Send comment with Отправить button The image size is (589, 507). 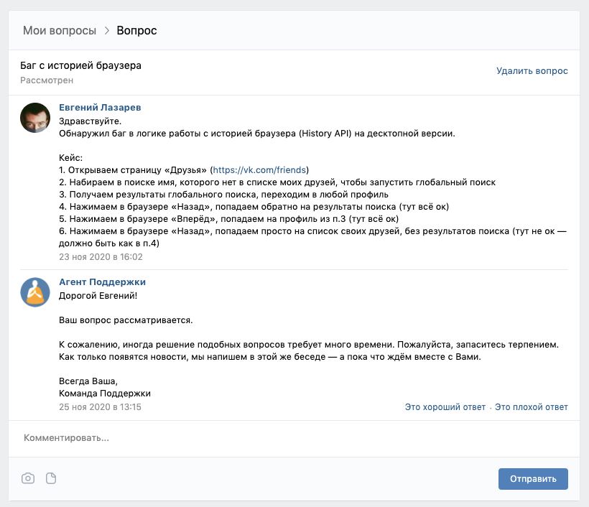[533, 479]
